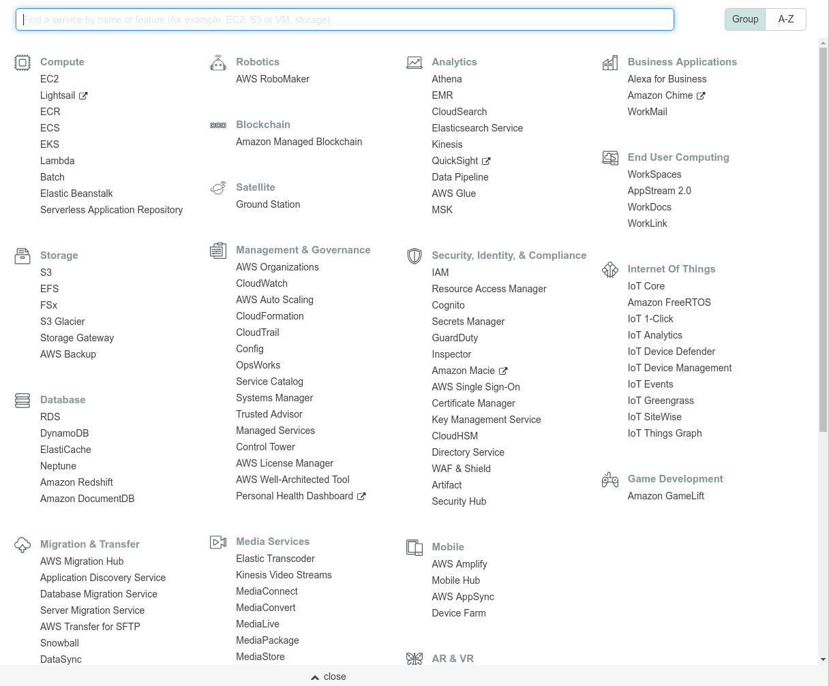Click the Storage category icon
The width and height of the screenshot is (829, 686).
click(22, 256)
